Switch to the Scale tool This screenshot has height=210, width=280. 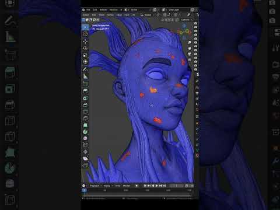pyautogui.click(x=85, y=55)
